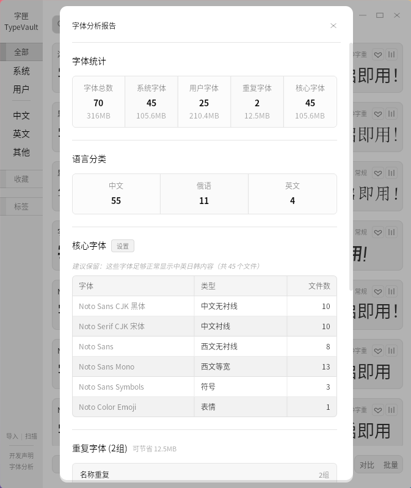Filter by 中文 in the sidebar

coord(21,115)
